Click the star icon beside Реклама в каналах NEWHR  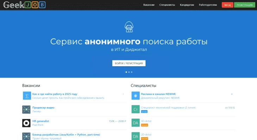coord(232,94)
